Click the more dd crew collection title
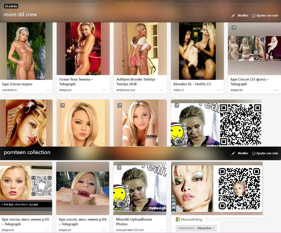The height and width of the screenshot is (233, 281). pos(20,15)
